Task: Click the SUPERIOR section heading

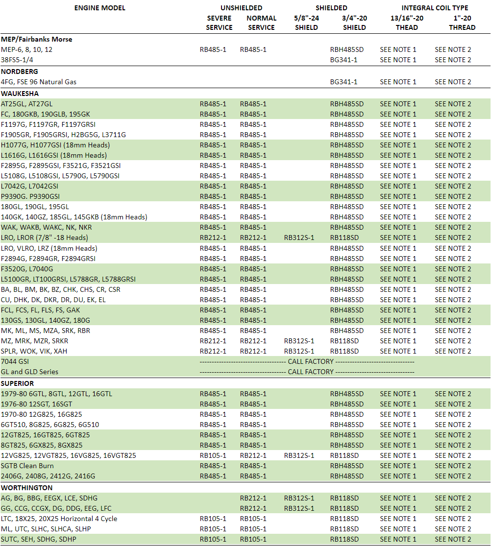Action: (17, 383)
